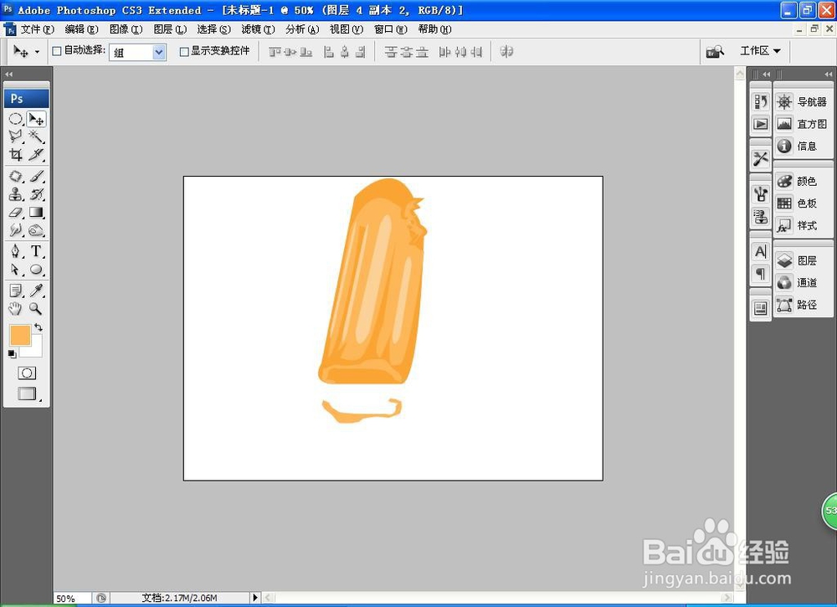Toggle Quick Mask mode
837x607 pixels.
[x=27, y=373]
